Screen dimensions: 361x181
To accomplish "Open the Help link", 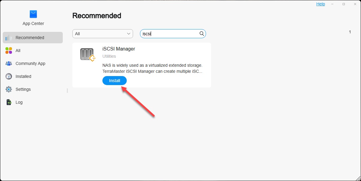I will click(320, 4).
